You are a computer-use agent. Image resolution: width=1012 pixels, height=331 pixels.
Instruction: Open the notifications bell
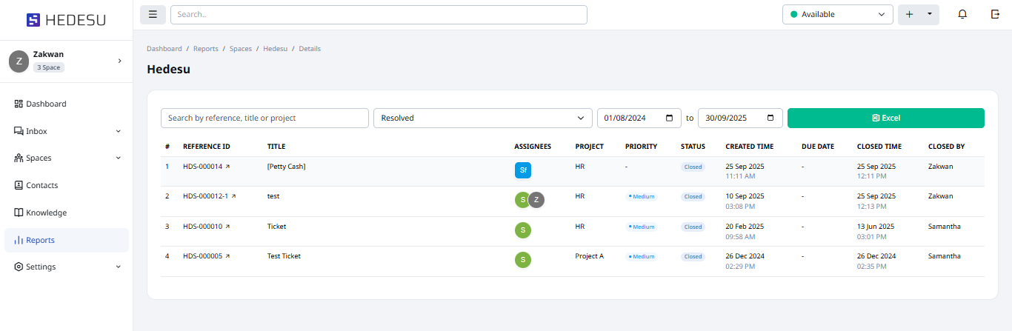(962, 15)
